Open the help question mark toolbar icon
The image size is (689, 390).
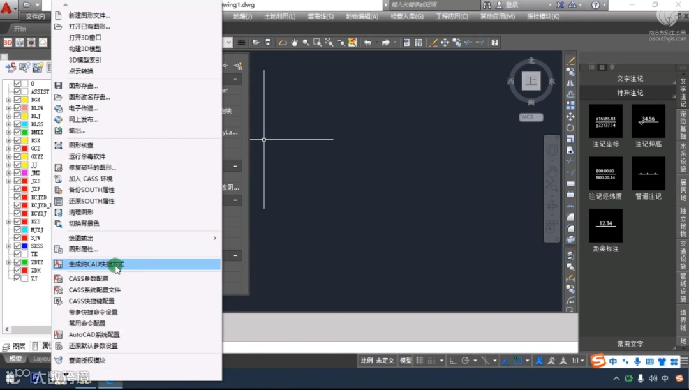coord(494,43)
